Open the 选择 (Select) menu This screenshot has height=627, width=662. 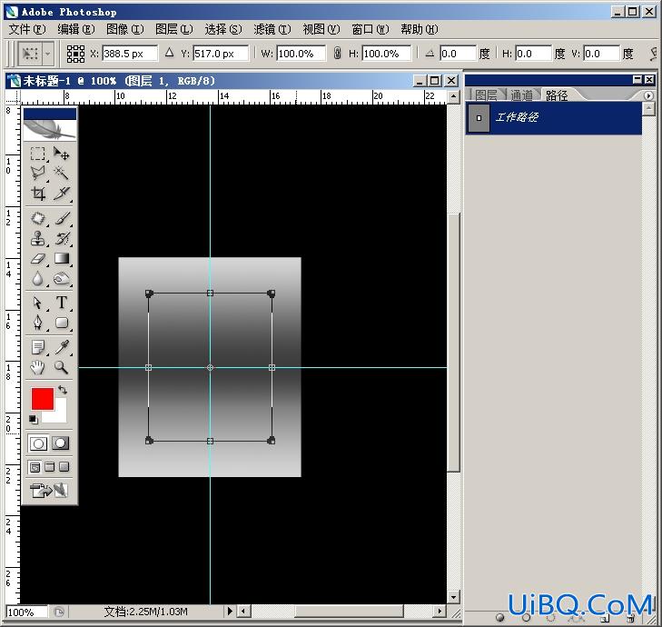[x=223, y=29]
